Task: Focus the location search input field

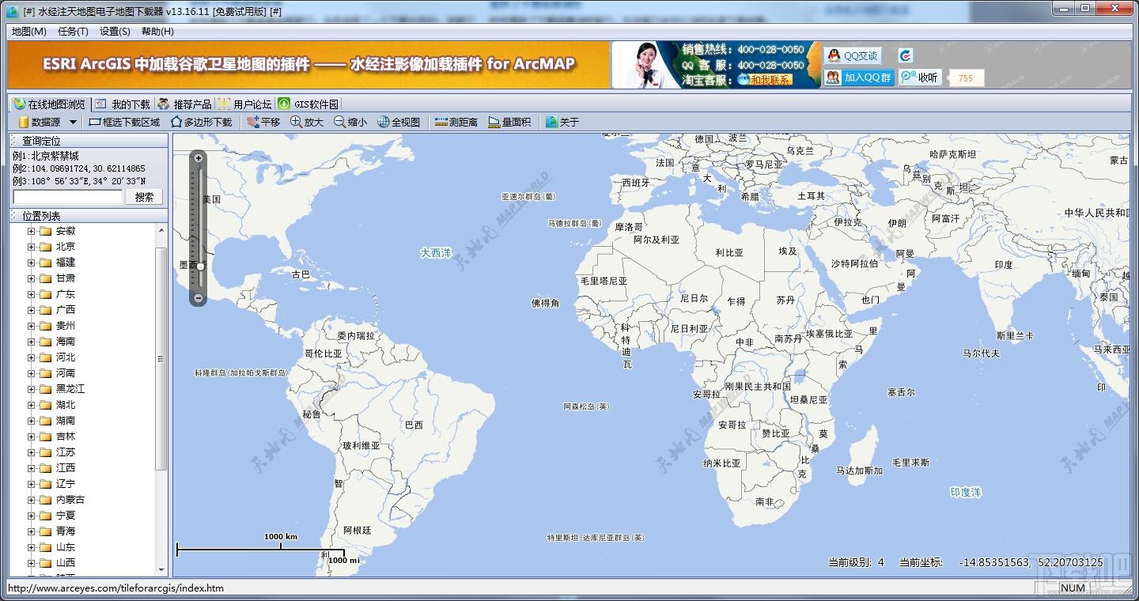Action: [68, 197]
